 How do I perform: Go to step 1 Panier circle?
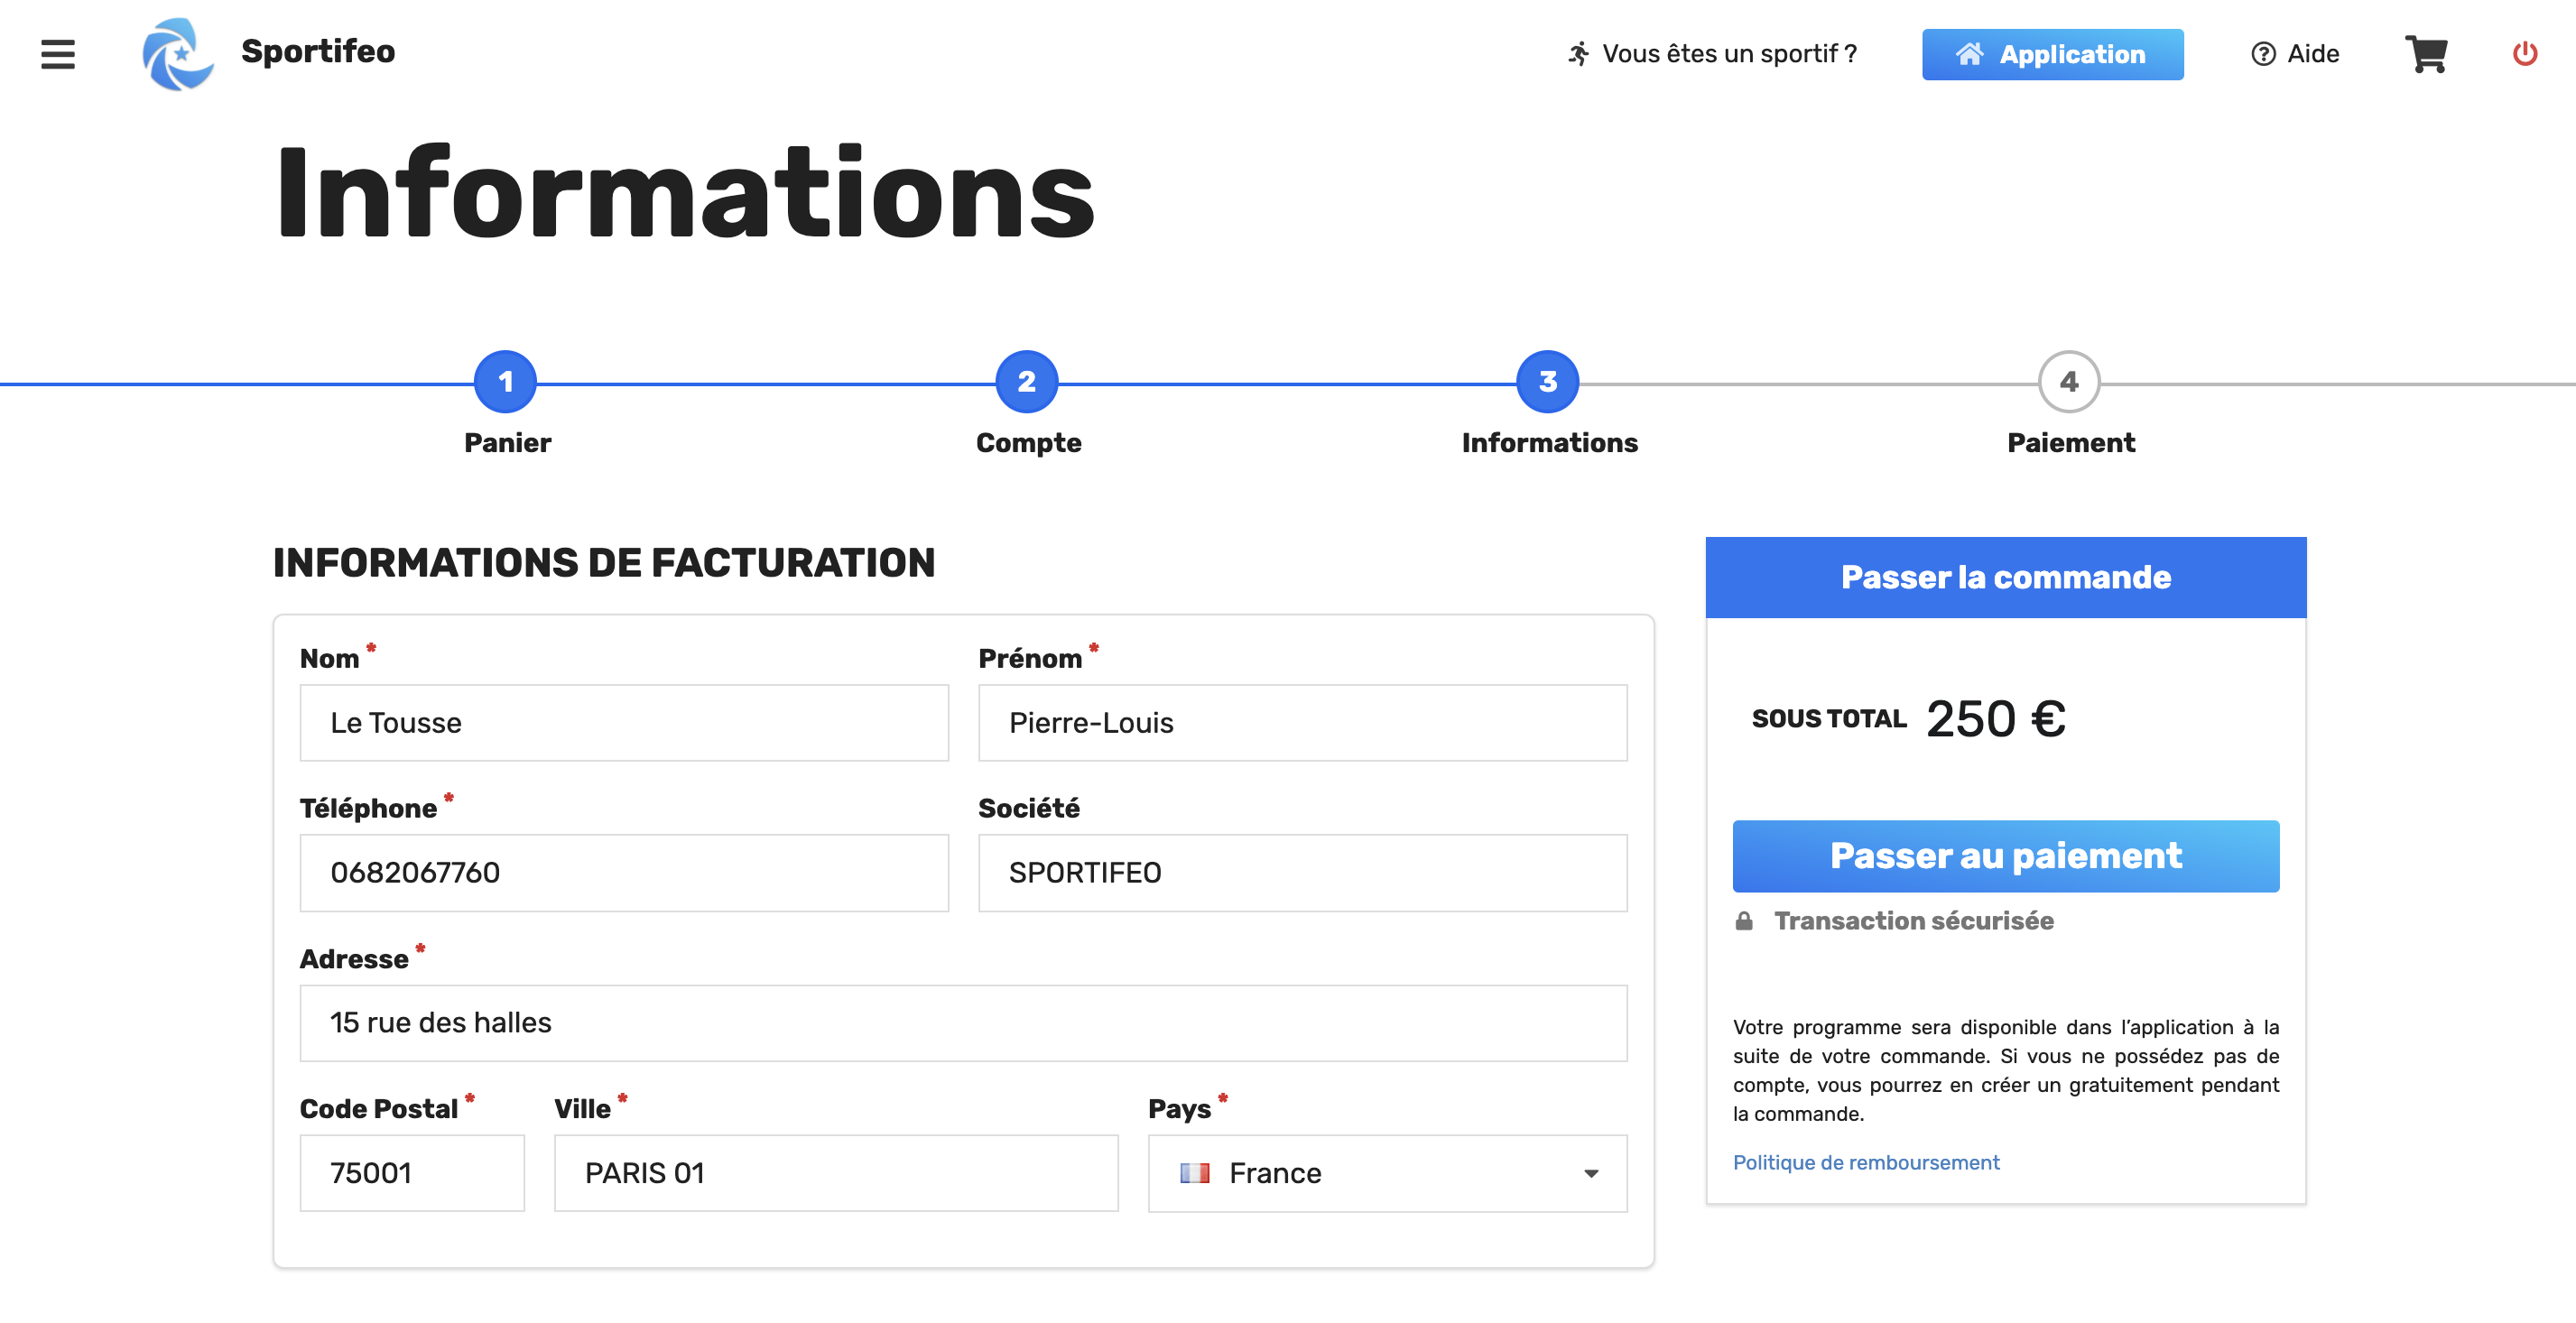pos(506,381)
